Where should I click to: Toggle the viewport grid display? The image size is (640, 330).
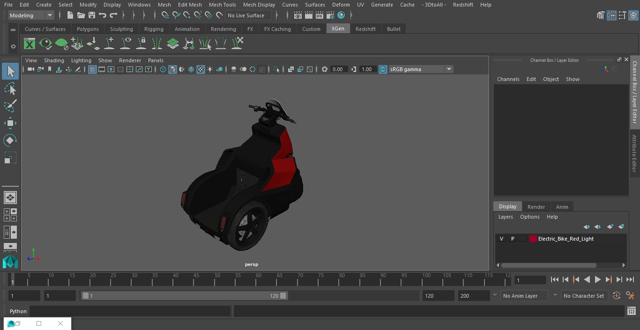[x=92, y=69]
